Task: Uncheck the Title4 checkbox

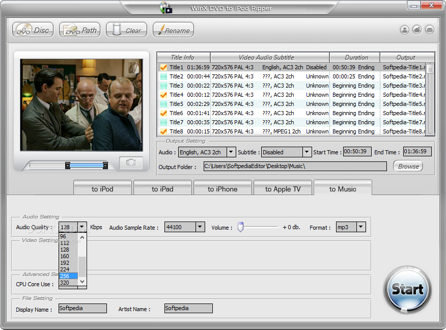Action: [x=163, y=95]
